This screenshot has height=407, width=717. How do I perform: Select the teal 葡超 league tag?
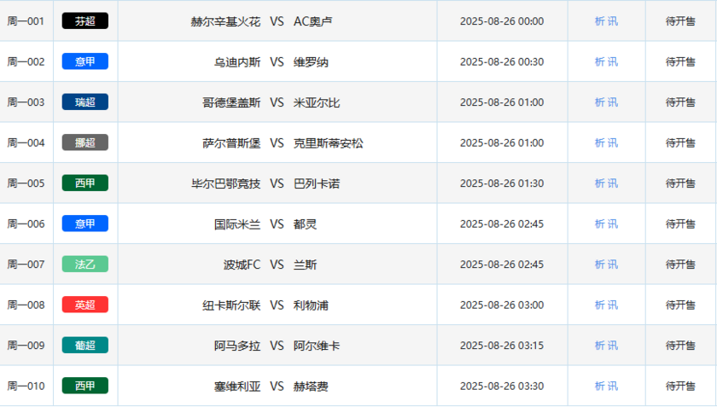tap(85, 346)
